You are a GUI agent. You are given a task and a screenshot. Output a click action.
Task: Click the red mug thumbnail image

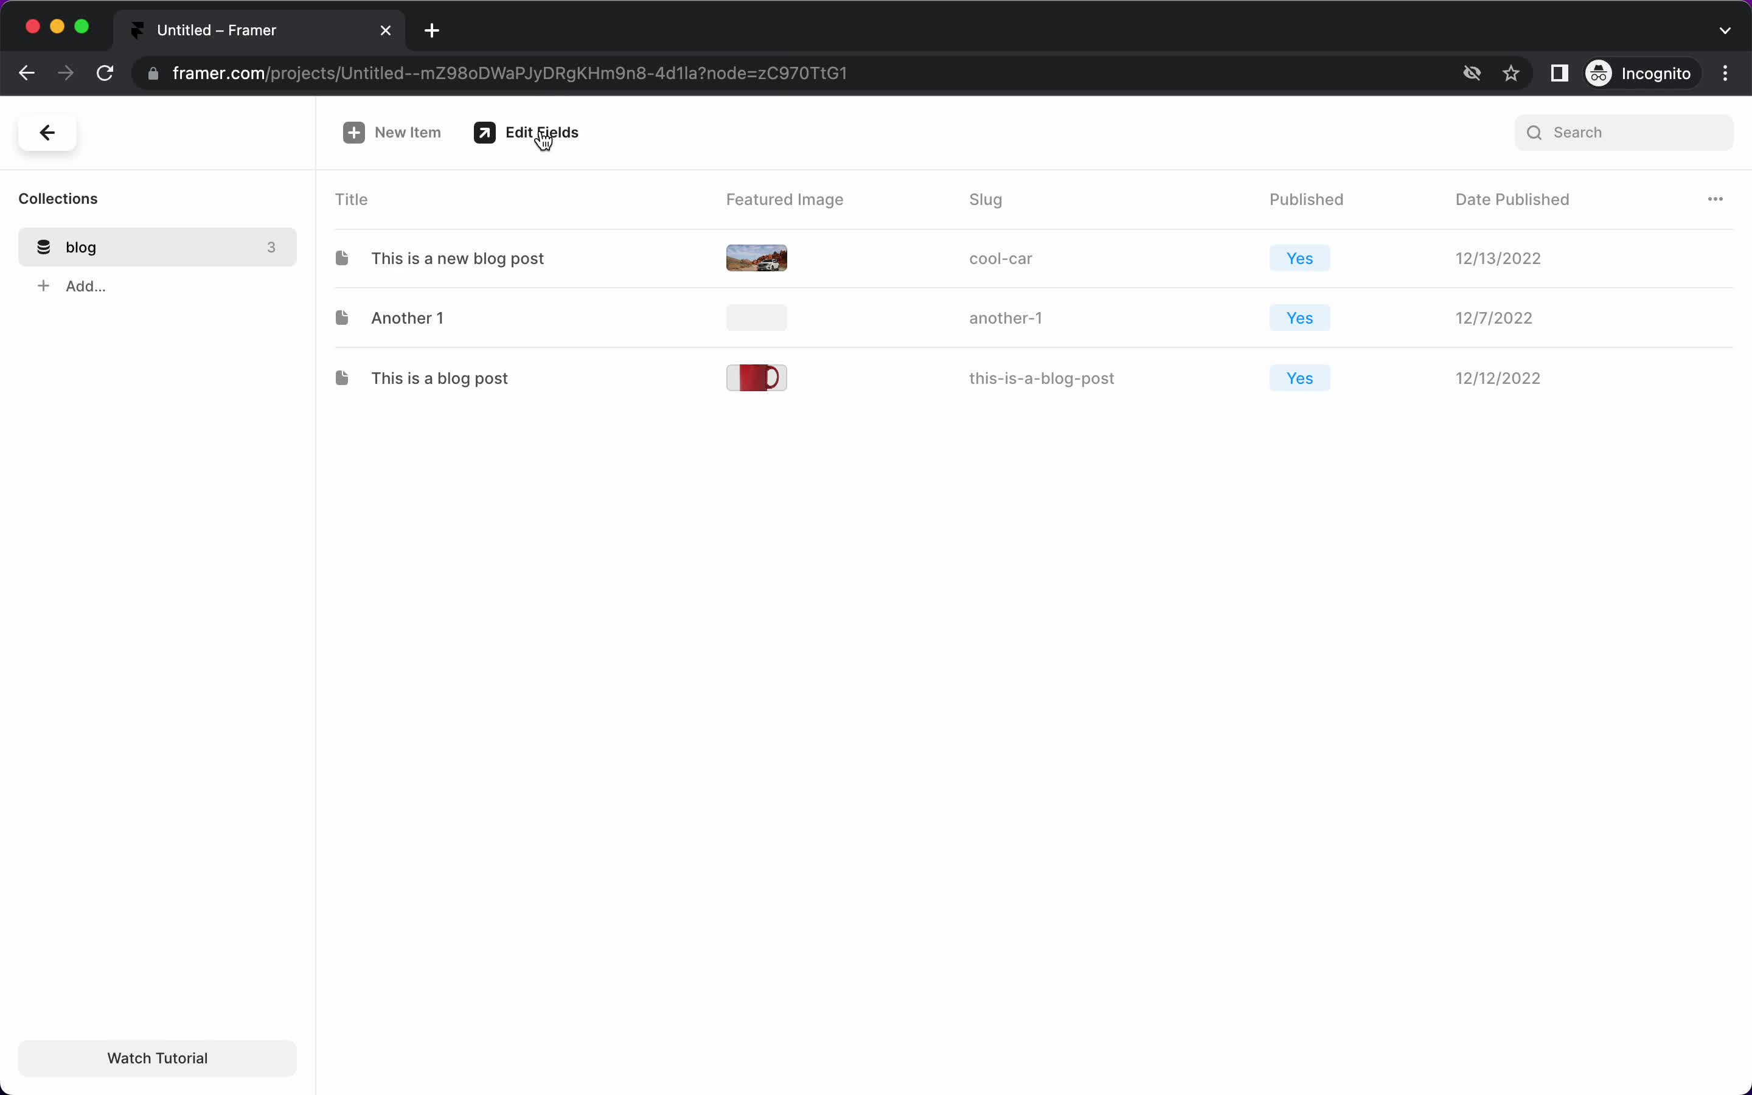(x=757, y=377)
